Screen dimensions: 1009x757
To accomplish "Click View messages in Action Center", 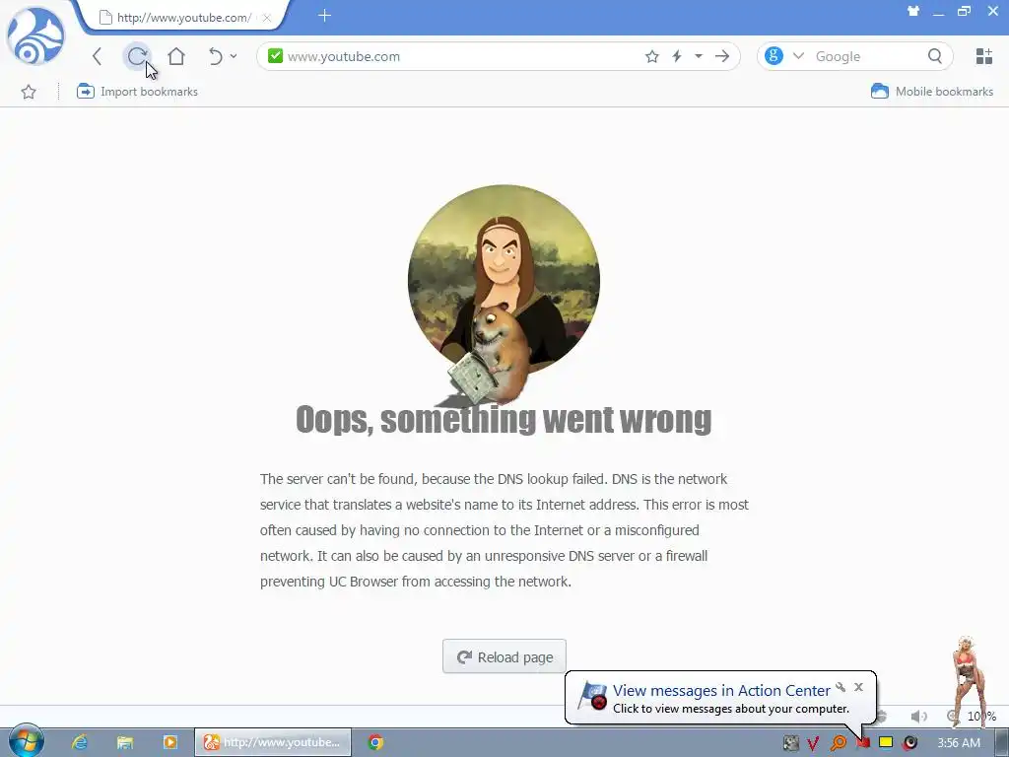I will 721,690.
